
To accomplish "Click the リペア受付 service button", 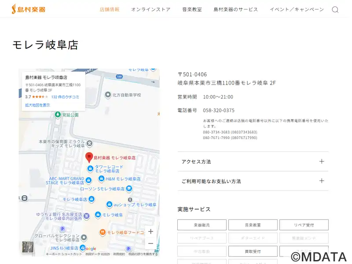I will point(304,225).
